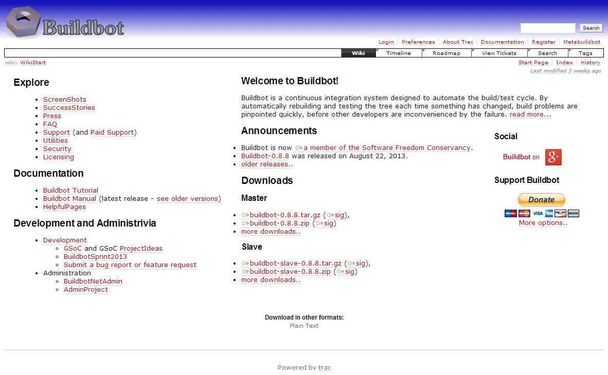
Task: Open the GSoC link
Action: (x=73, y=248)
